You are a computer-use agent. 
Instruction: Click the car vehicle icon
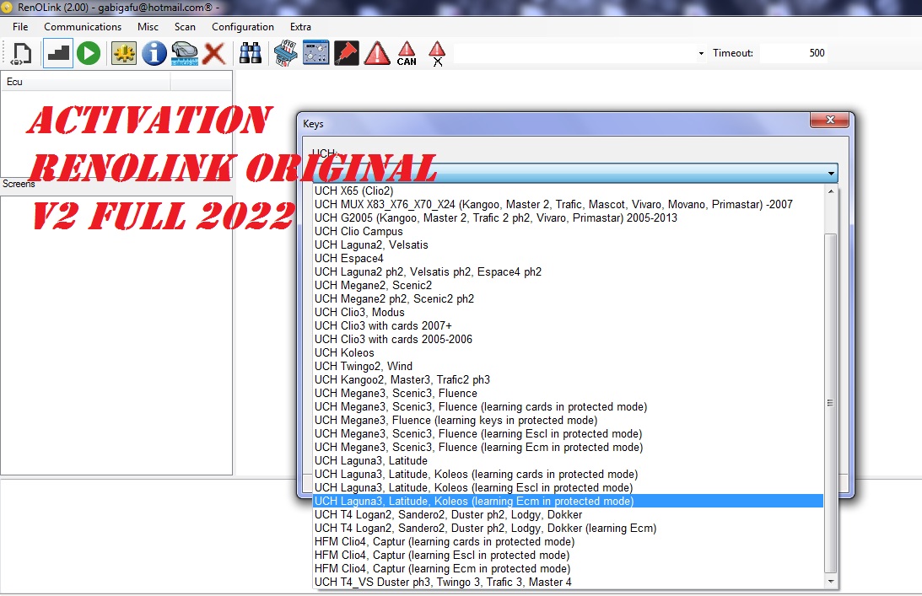pos(184,53)
